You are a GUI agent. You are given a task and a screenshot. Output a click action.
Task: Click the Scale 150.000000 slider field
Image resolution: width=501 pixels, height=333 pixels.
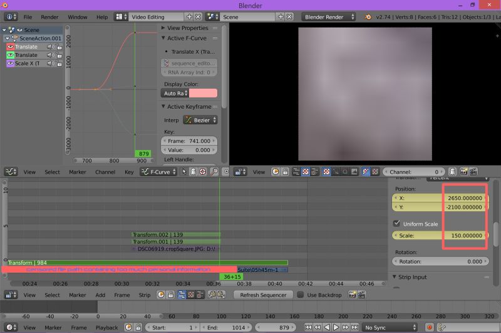pyautogui.click(x=440, y=236)
